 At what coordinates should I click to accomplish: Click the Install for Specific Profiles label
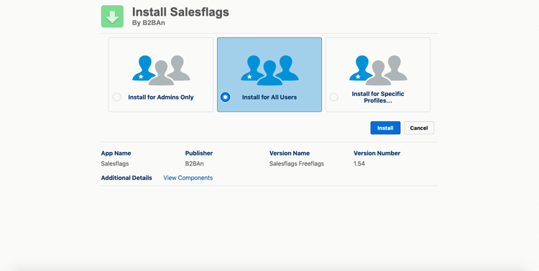[x=378, y=97]
